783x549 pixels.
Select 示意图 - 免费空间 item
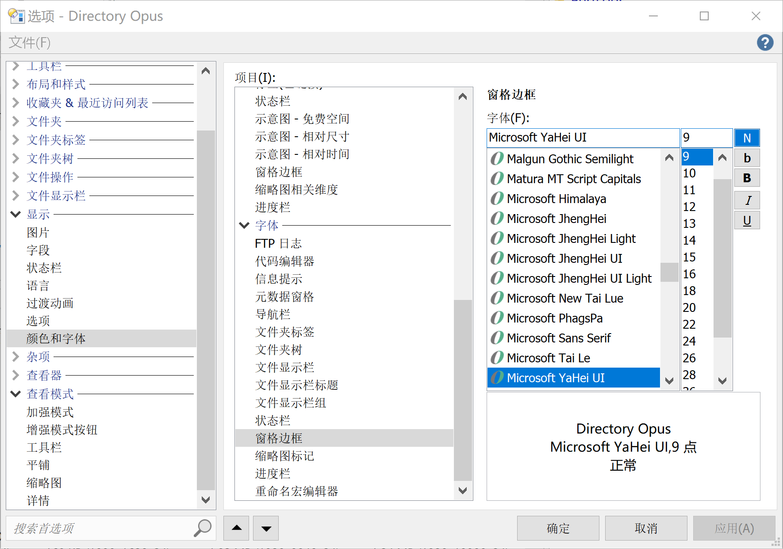tap(302, 119)
